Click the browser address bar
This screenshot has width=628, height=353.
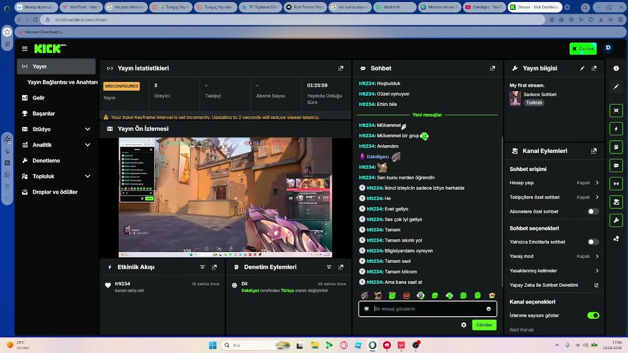(x=294, y=20)
